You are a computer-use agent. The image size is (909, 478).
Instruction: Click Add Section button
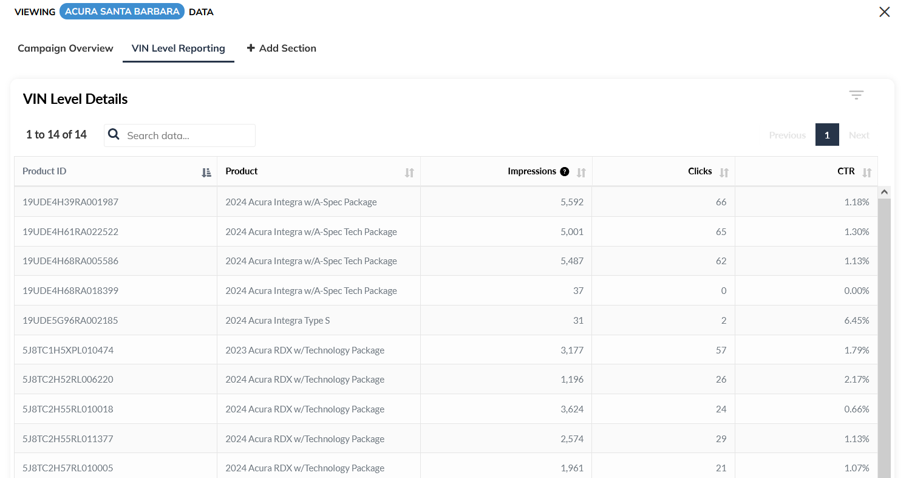click(x=282, y=49)
